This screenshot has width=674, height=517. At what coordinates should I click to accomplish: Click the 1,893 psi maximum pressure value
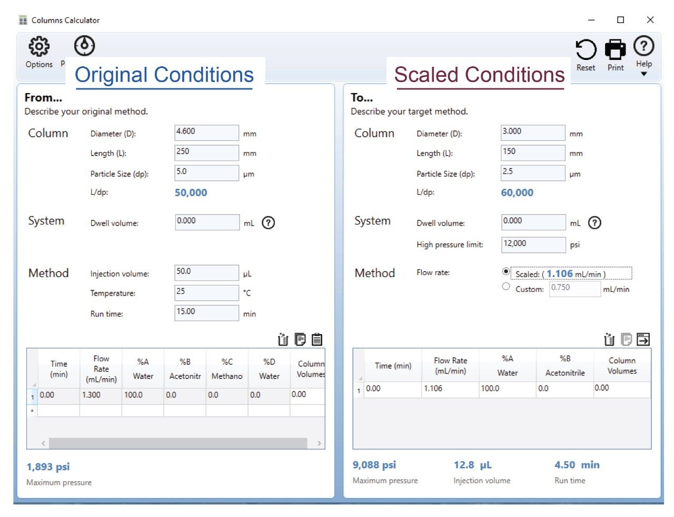coord(48,467)
